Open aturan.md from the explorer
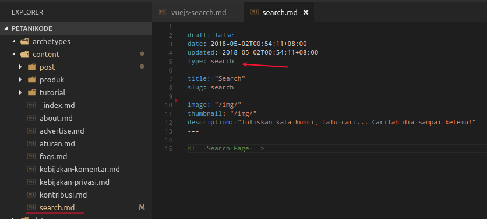Viewport: 487px width, 219px height. [57, 143]
